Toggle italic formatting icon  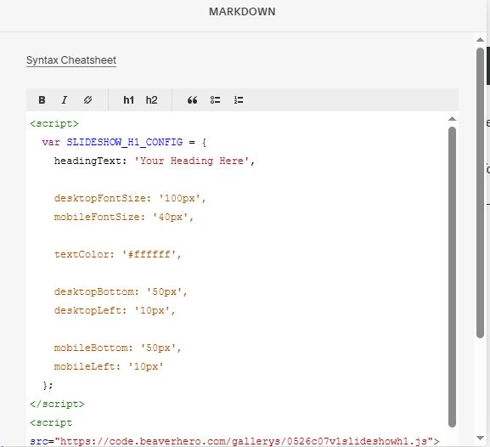point(65,100)
